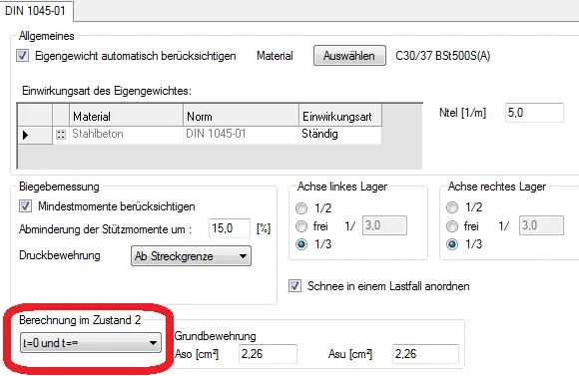This screenshot has width=579, height=376.
Task: Select frei option for Achse rechtes Lager
Action: pos(452,225)
